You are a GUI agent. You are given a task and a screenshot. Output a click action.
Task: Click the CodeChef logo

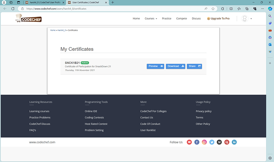coord(29,18)
